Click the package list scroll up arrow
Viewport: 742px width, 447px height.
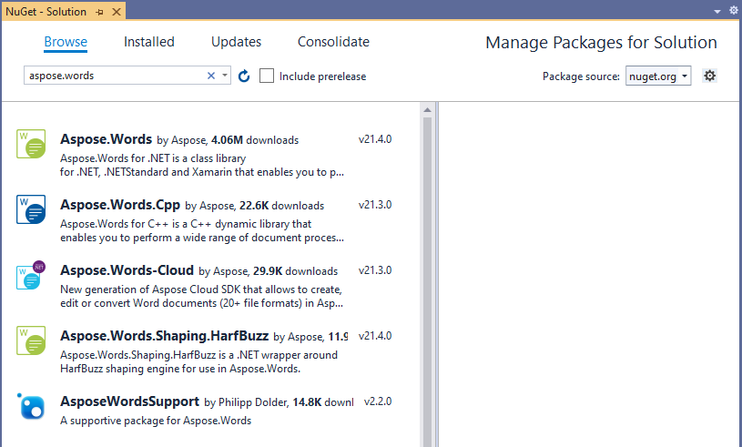coord(427,110)
